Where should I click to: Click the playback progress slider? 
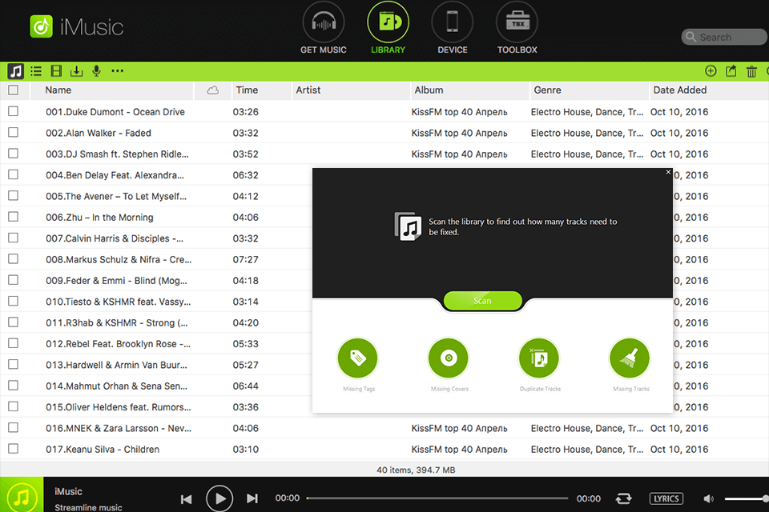(437, 498)
